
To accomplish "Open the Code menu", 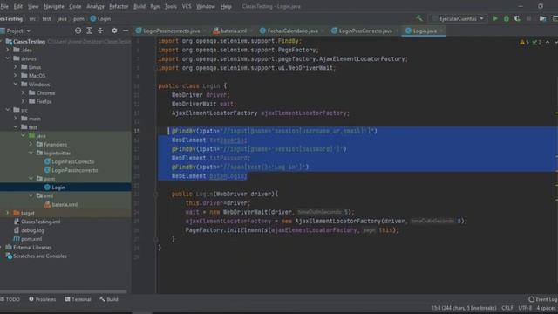I will tap(75, 6).
